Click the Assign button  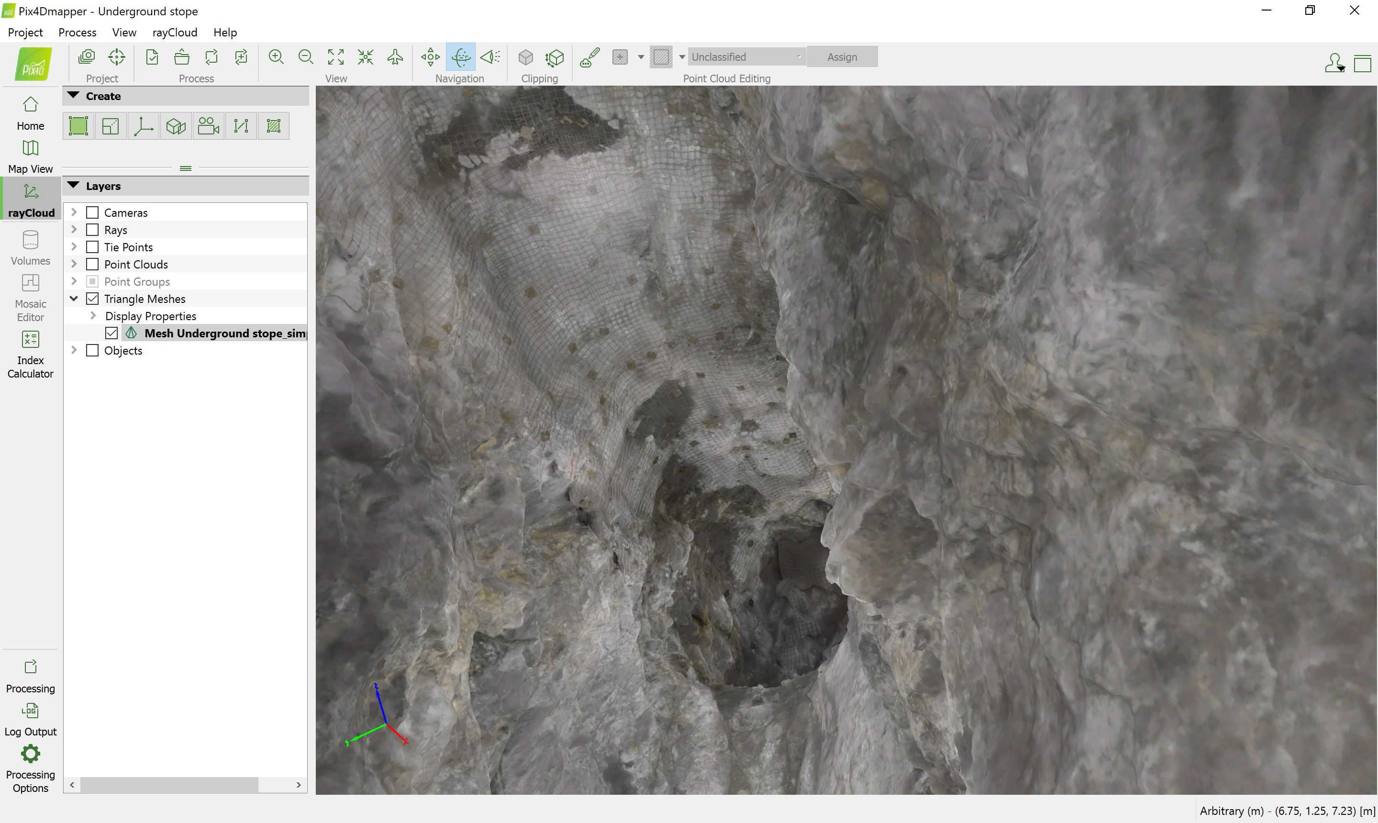coord(841,57)
